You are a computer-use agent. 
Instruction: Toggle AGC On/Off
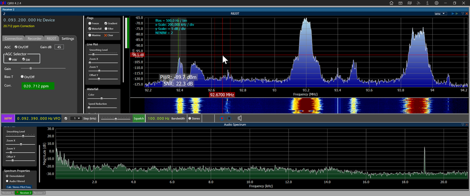(x=16, y=47)
